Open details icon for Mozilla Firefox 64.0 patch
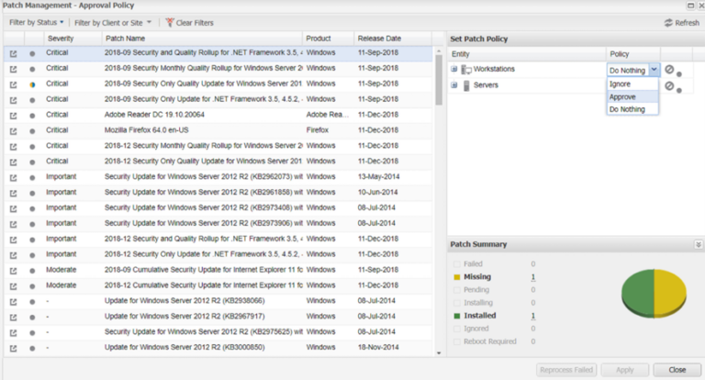This screenshot has width=705, height=380. point(13,130)
